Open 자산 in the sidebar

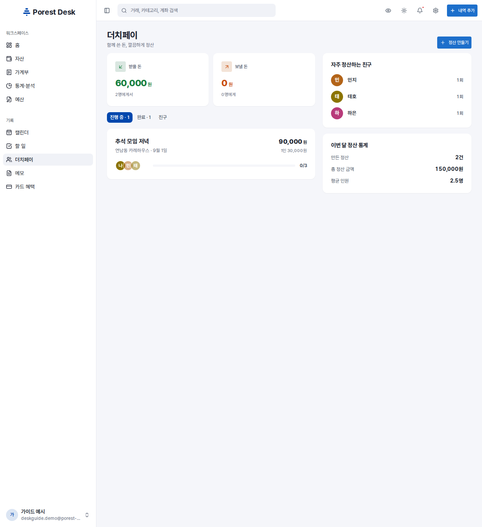(48, 59)
